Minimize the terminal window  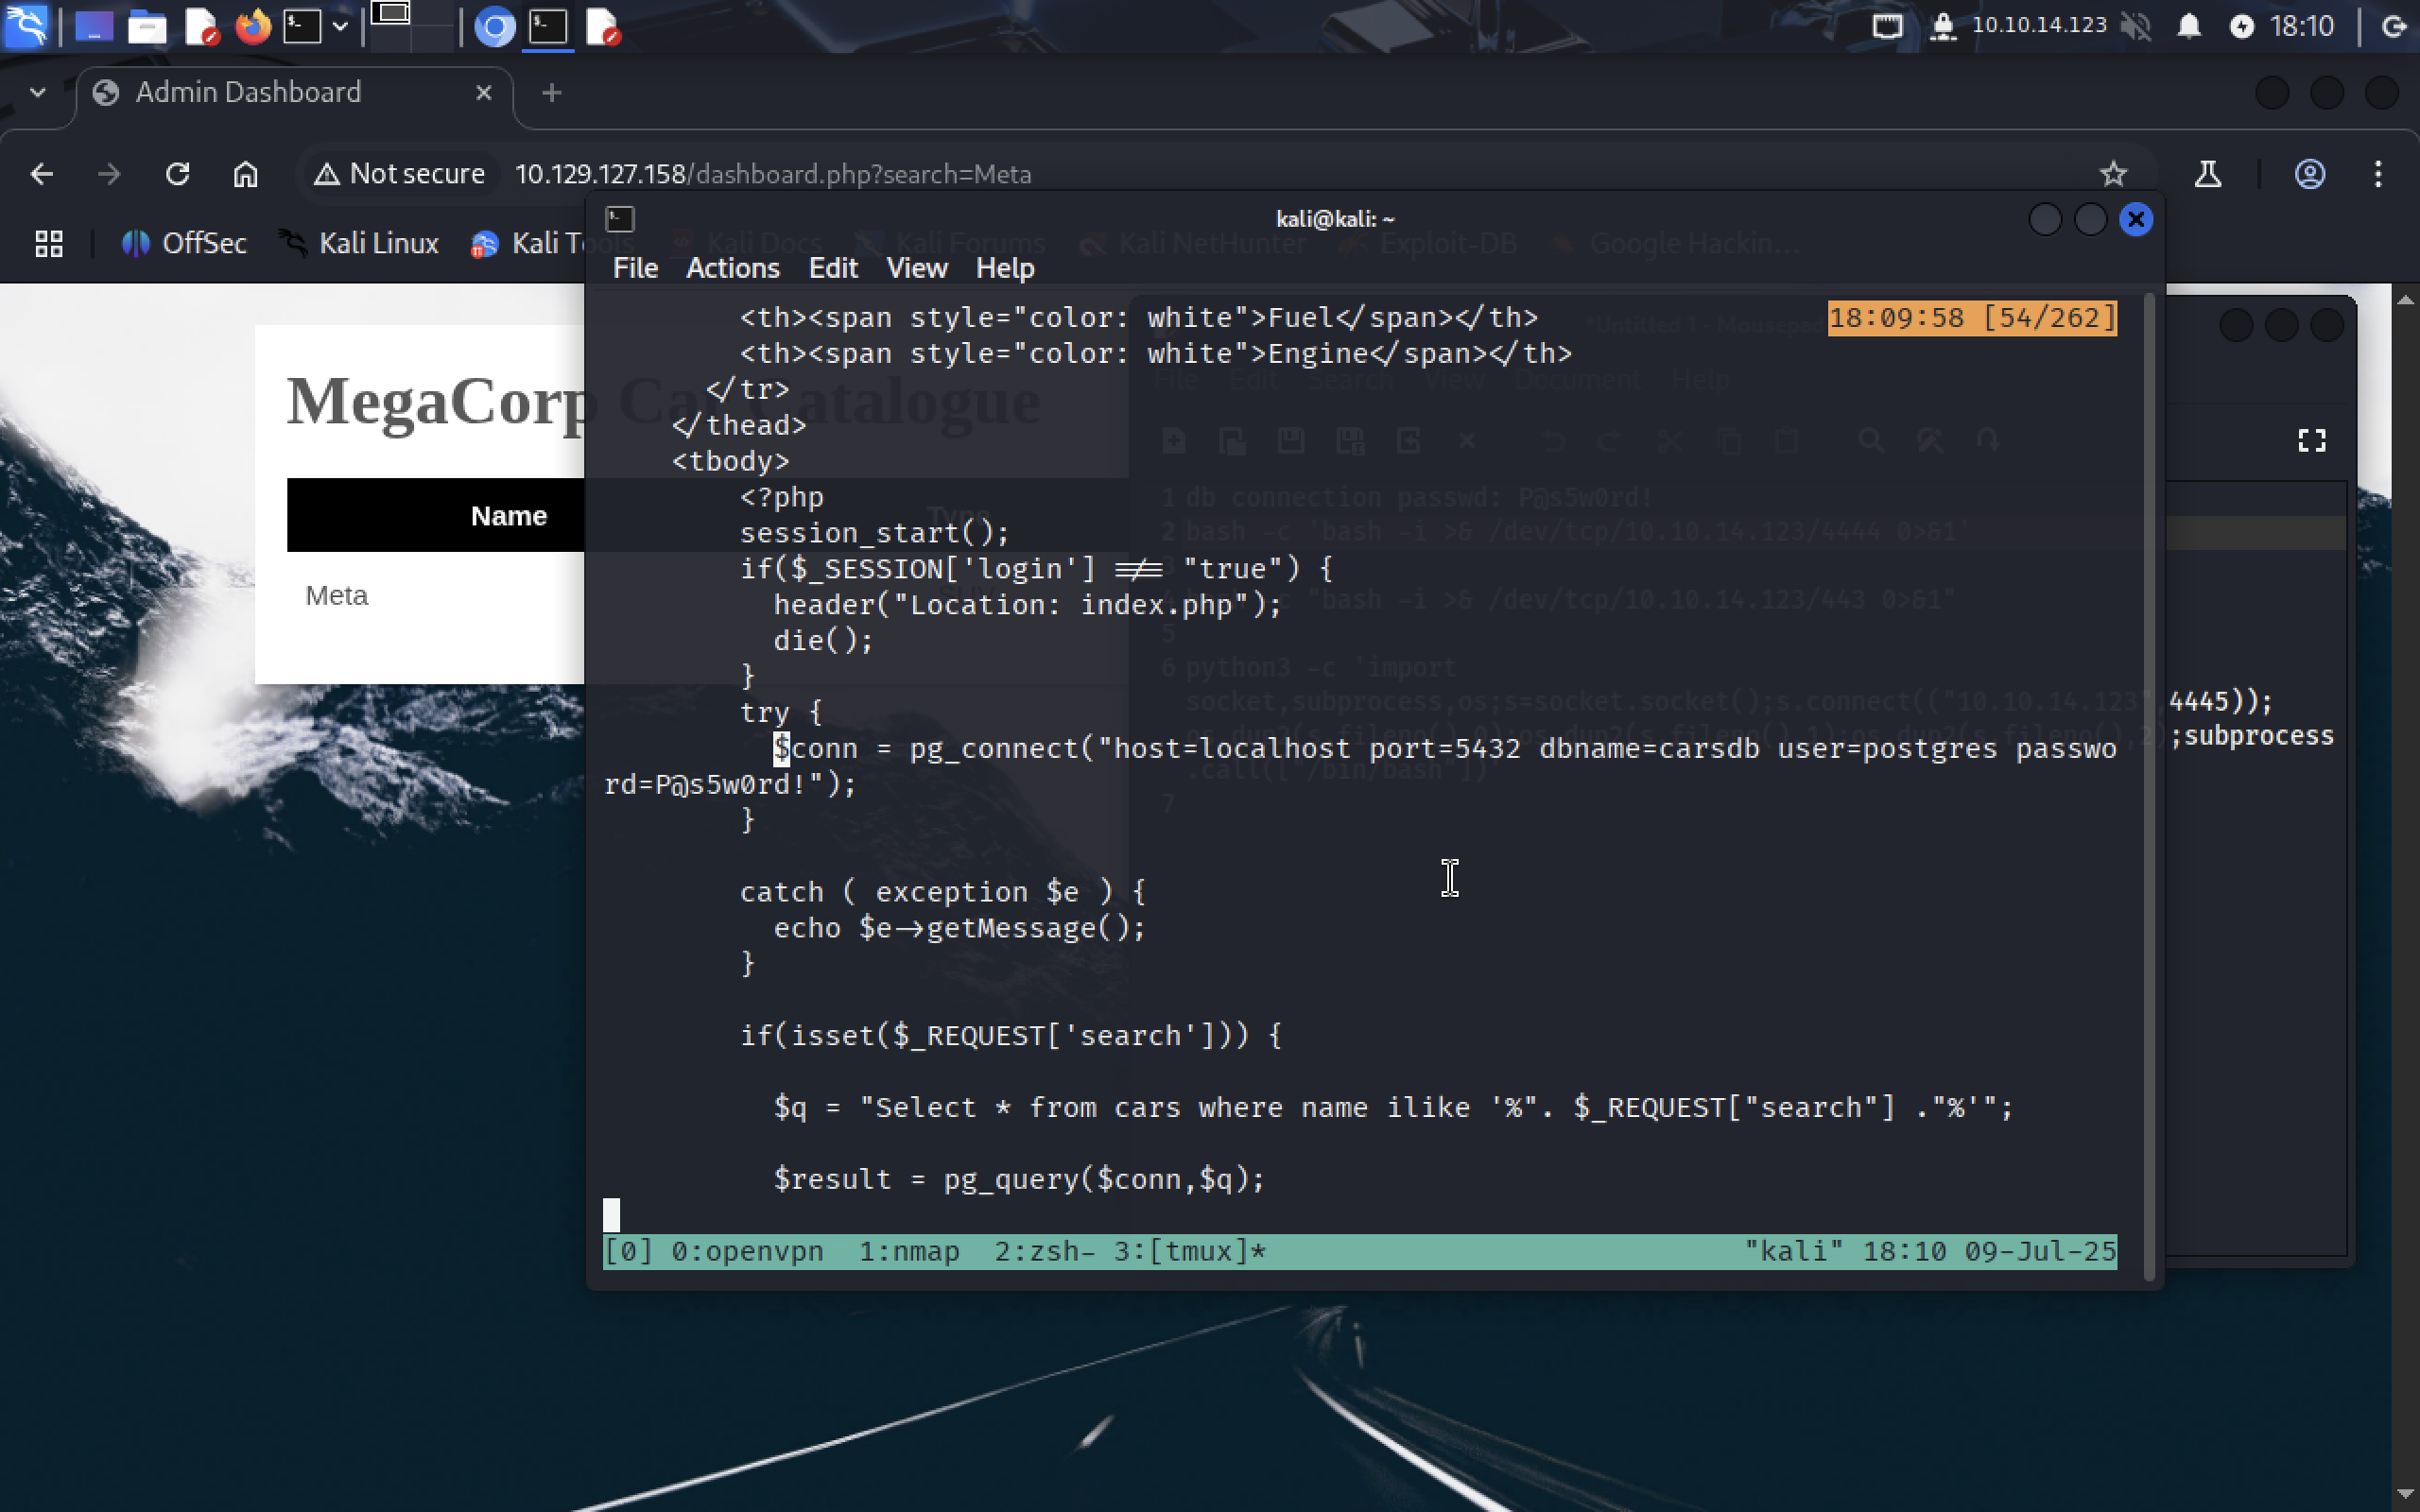point(2045,219)
